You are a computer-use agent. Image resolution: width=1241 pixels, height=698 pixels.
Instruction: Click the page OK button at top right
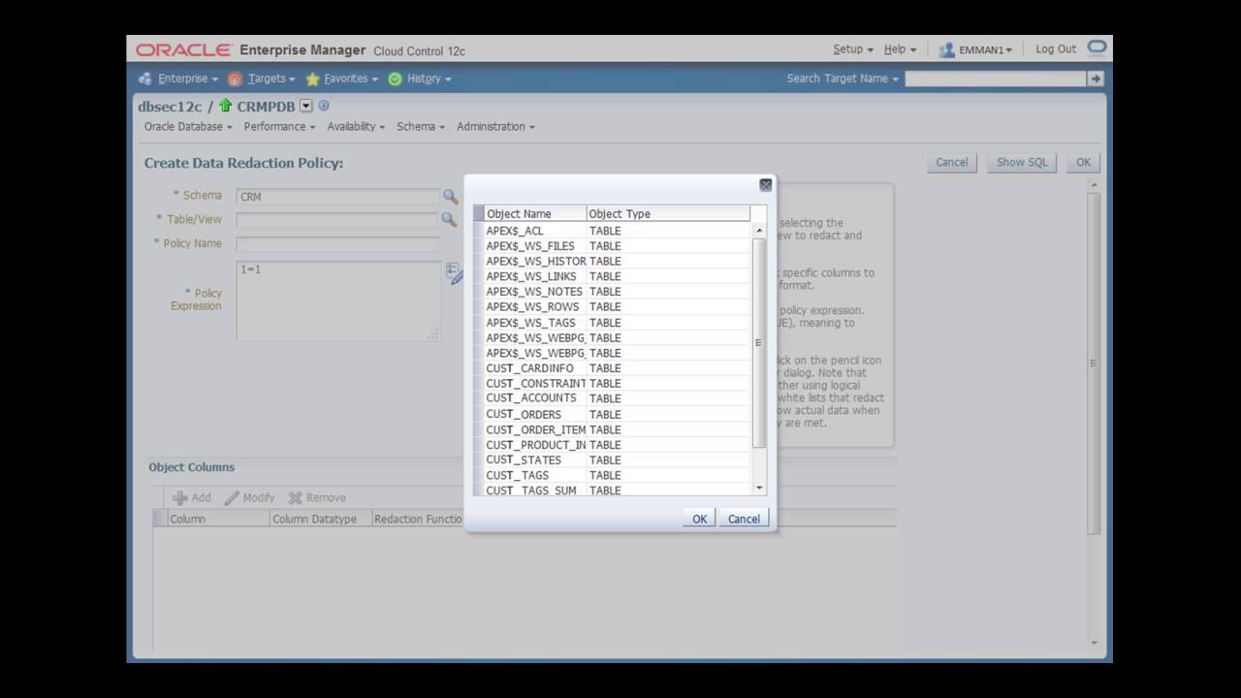click(x=1083, y=162)
